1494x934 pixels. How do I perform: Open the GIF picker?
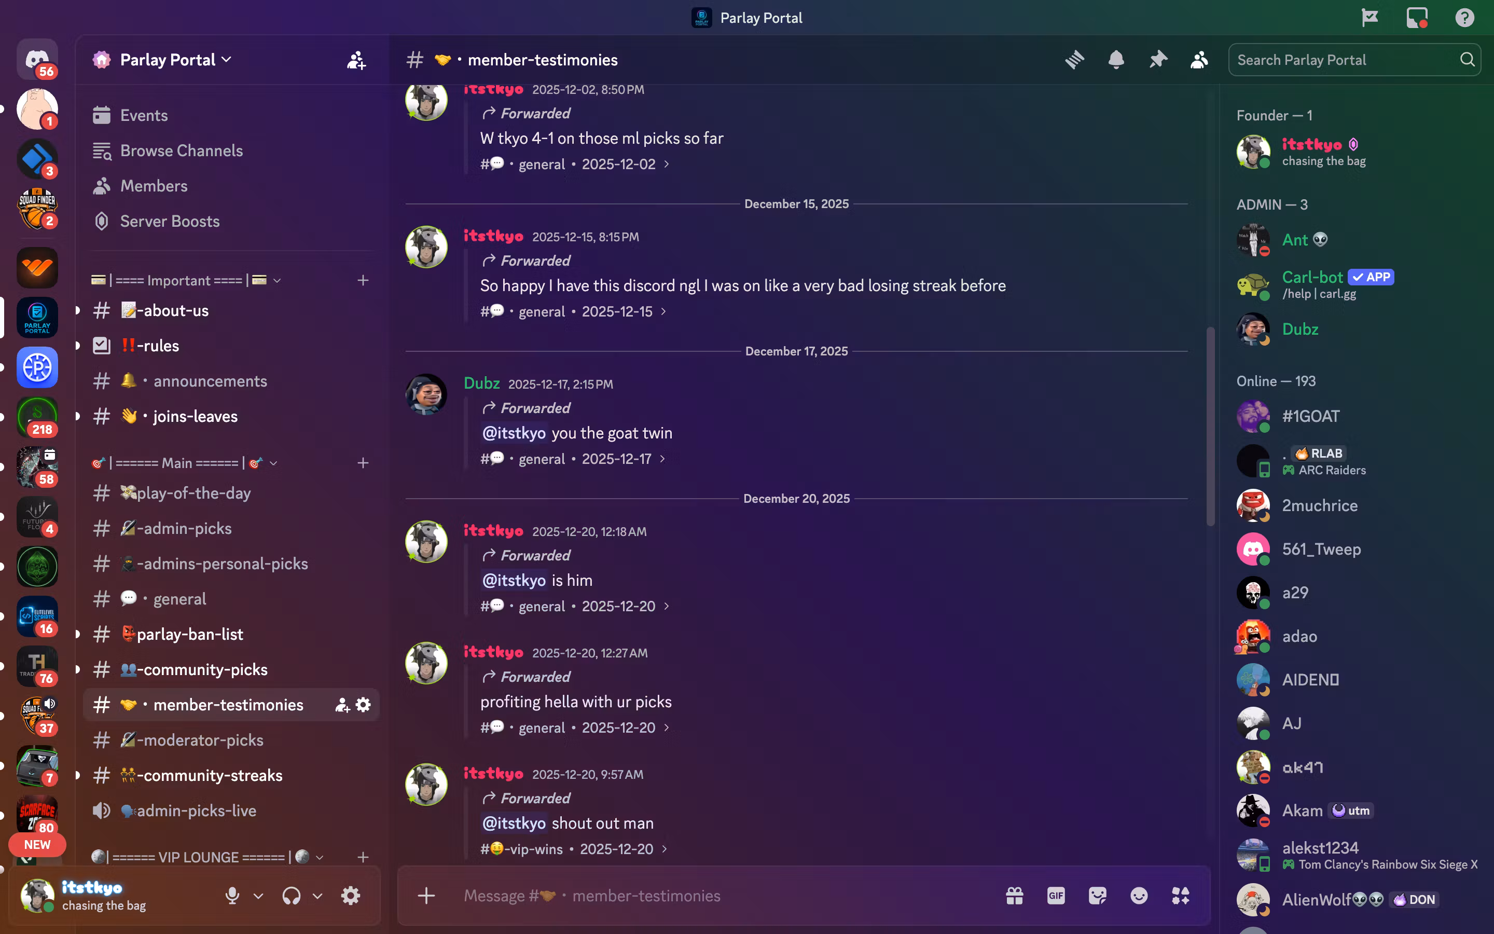(x=1056, y=896)
